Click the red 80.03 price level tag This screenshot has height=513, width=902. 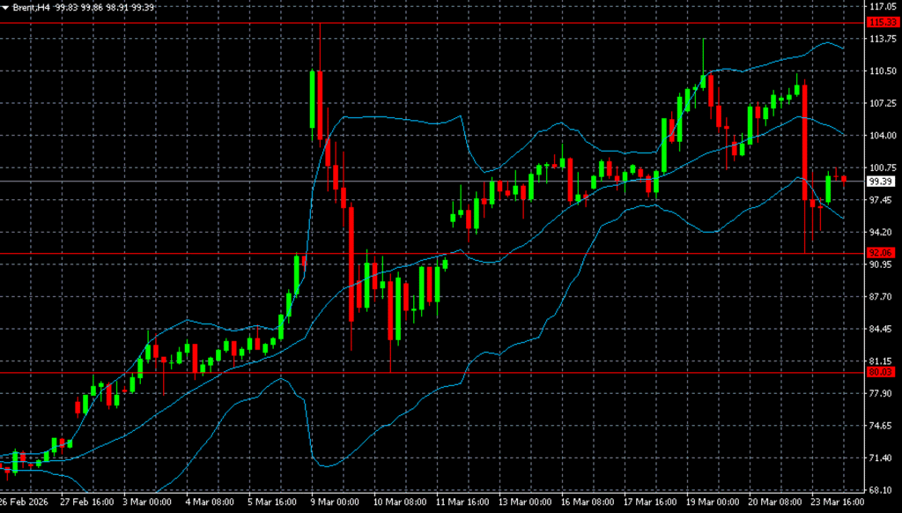tap(881, 372)
